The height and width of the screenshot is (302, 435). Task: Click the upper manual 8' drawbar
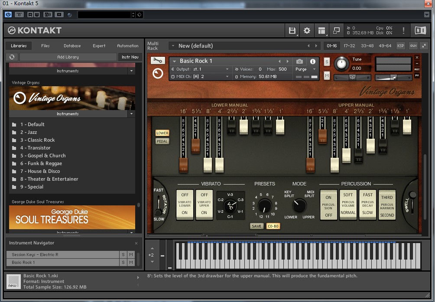pos(334,165)
